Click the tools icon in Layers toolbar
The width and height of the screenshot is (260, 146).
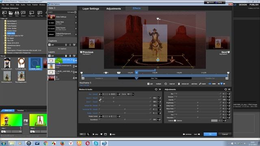coord(74,56)
